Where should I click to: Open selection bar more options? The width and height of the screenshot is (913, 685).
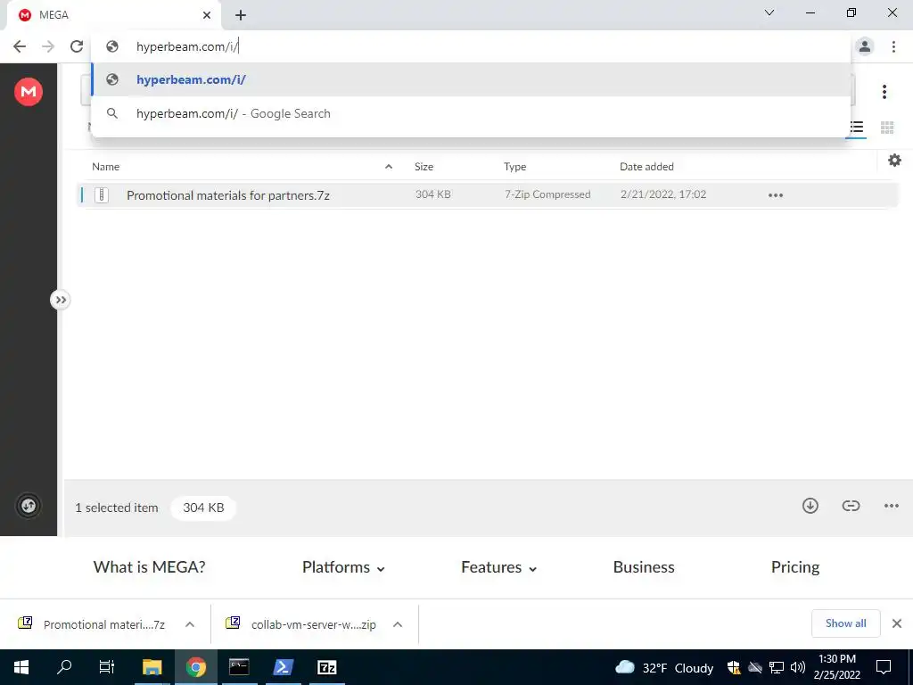pos(891,506)
